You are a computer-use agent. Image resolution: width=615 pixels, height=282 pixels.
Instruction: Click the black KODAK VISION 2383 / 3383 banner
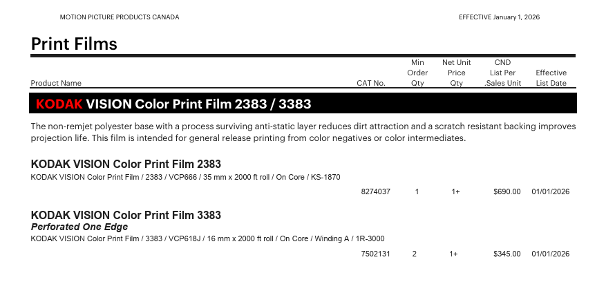tap(303, 104)
